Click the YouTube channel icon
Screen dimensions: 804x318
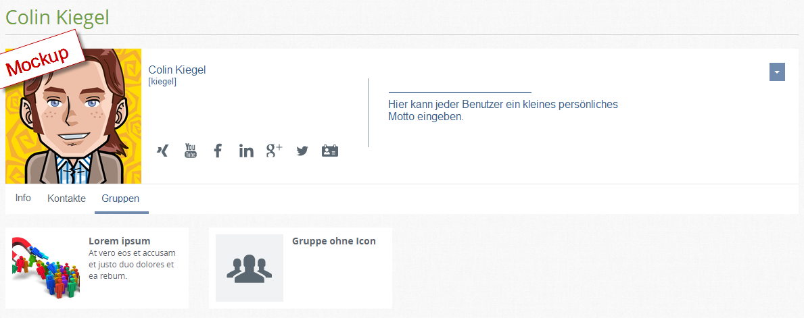pyautogui.click(x=191, y=151)
